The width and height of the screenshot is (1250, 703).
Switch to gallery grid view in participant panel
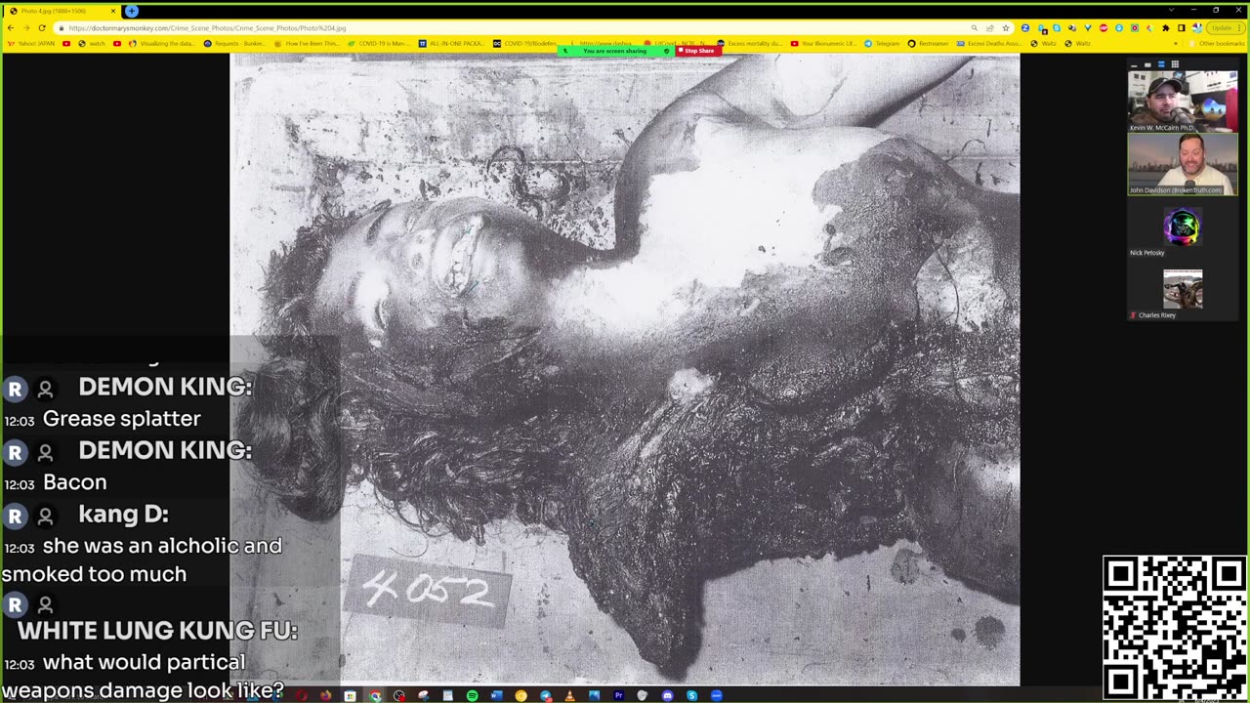pos(1175,64)
